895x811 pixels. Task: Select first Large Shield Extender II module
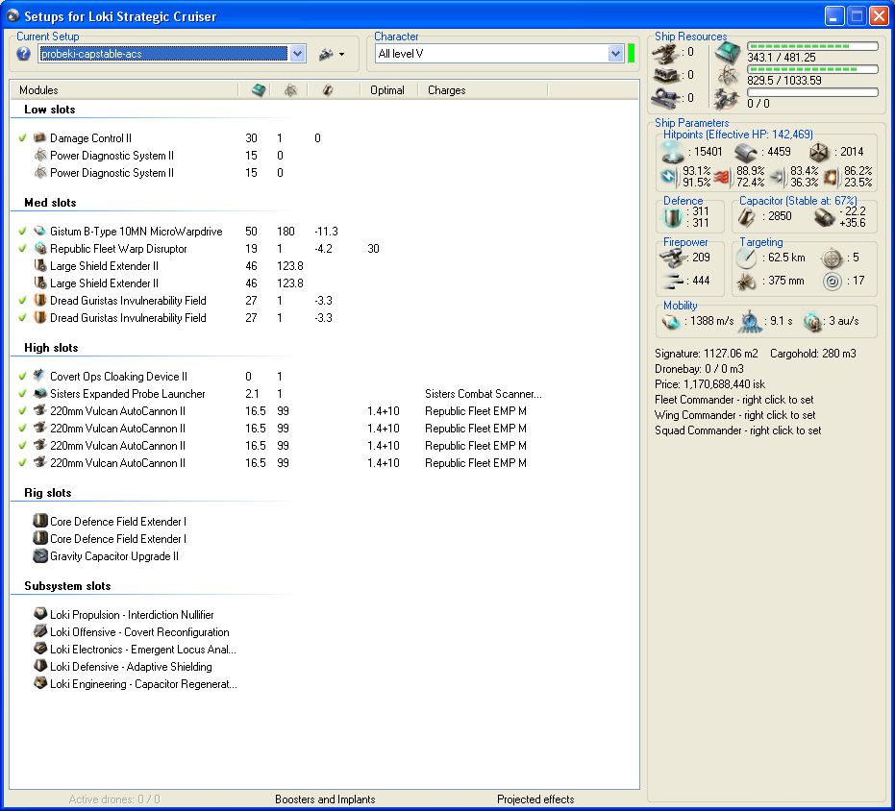point(105,266)
